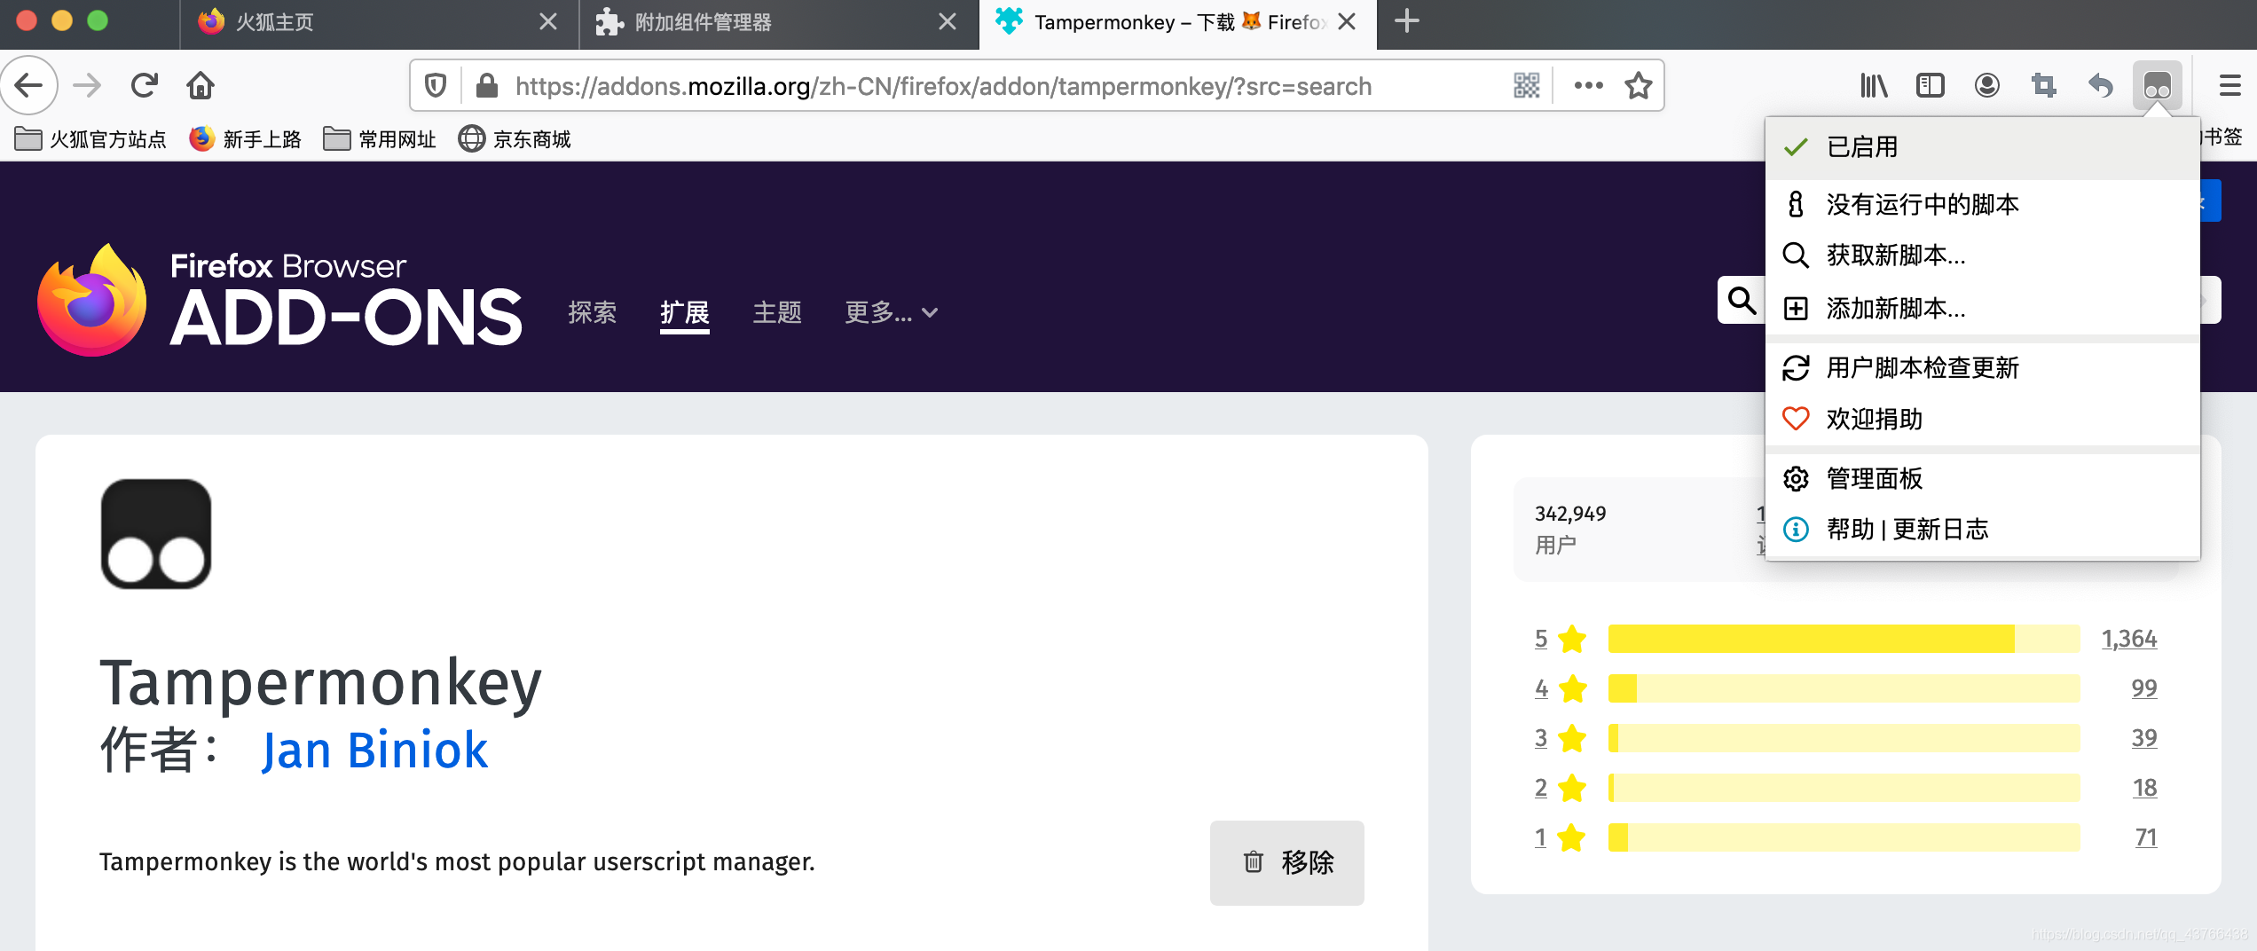Viewport: 2257px width, 951px height.
Task: Open 71 one-star reviews link
Action: click(2146, 837)
